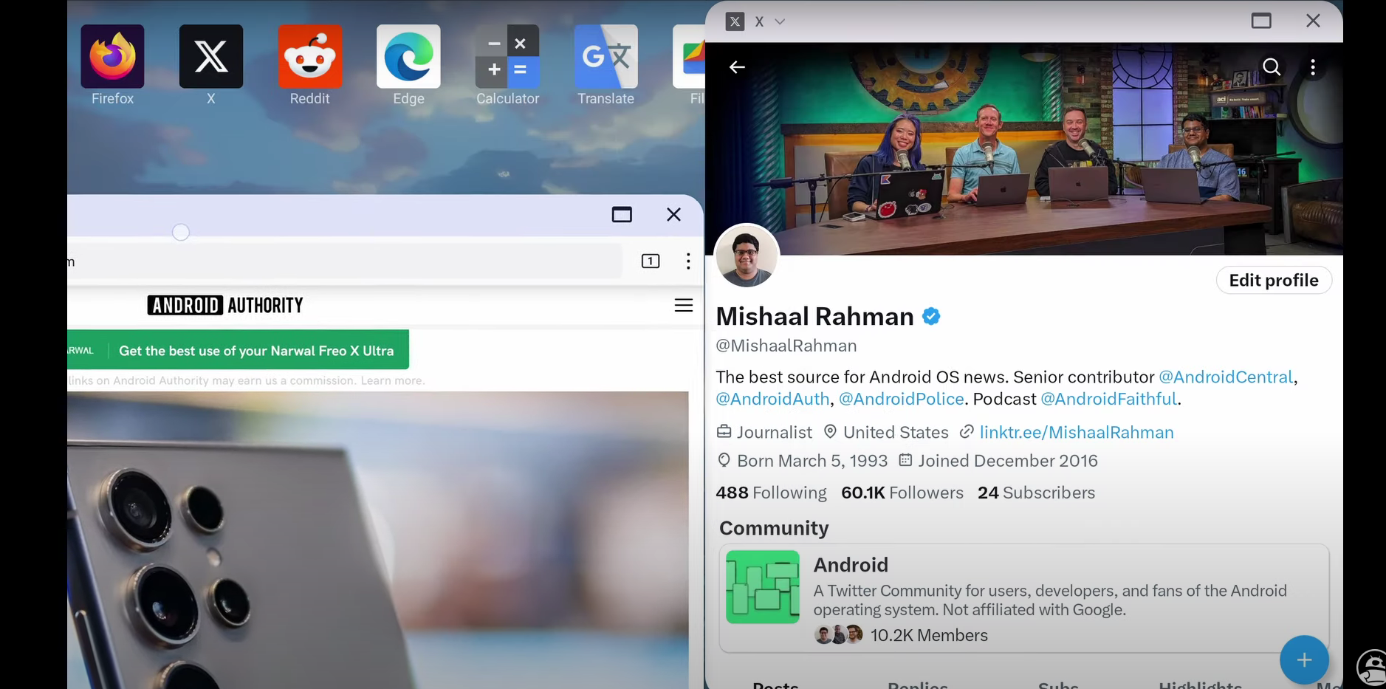Click the Born March 5, 1993 text
This screenshot has width=1386, height=689.
tap(812, 461)
